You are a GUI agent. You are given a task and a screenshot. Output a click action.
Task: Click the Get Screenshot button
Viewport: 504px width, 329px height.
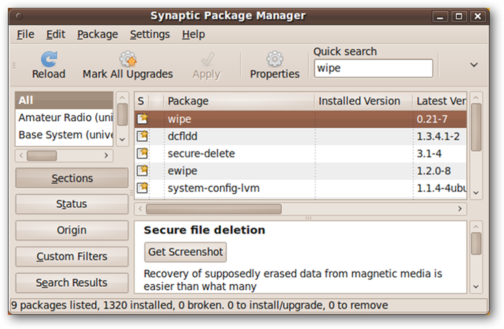click(185, 253)
